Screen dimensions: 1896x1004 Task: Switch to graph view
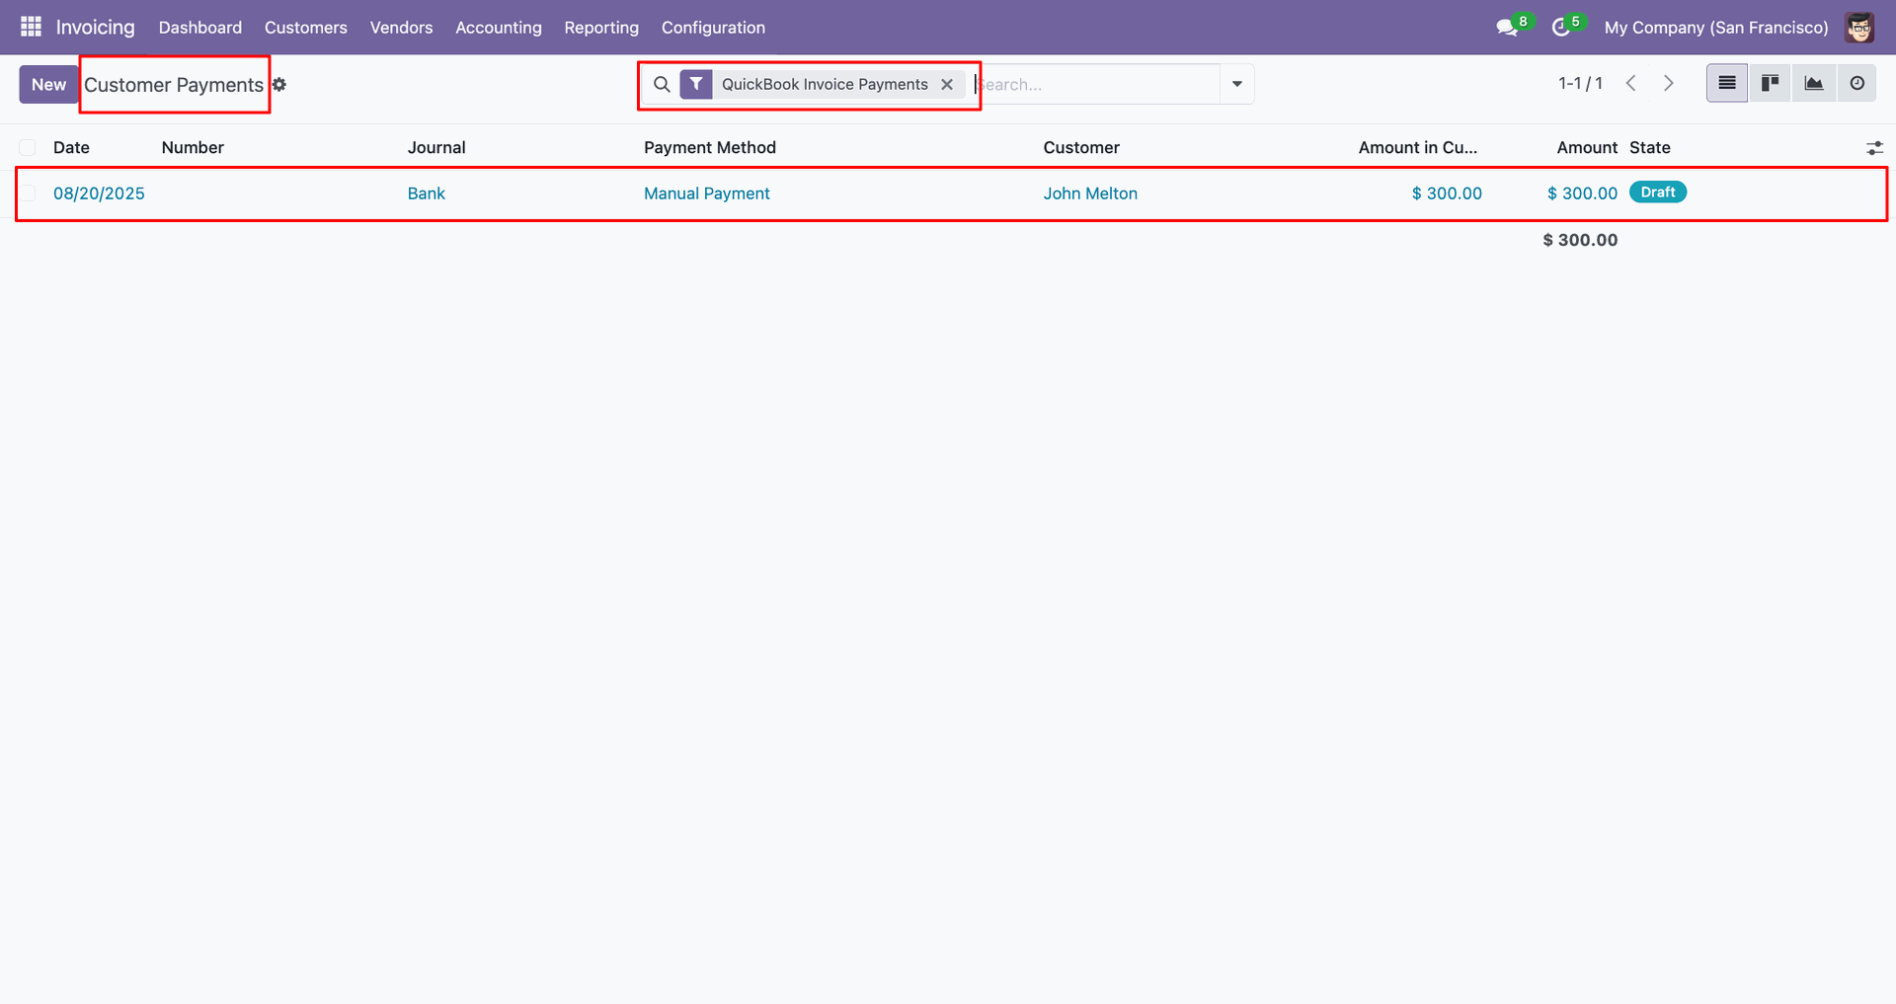[1813, 84]
